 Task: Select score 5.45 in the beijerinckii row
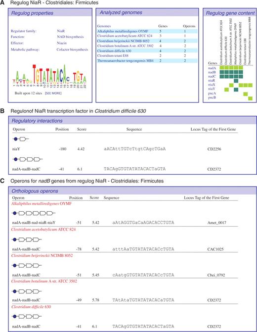(95, 275)
